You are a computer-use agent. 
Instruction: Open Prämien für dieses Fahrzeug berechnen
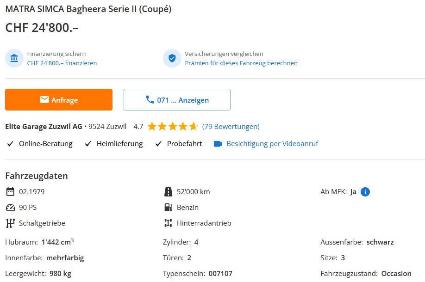[241, 63]
